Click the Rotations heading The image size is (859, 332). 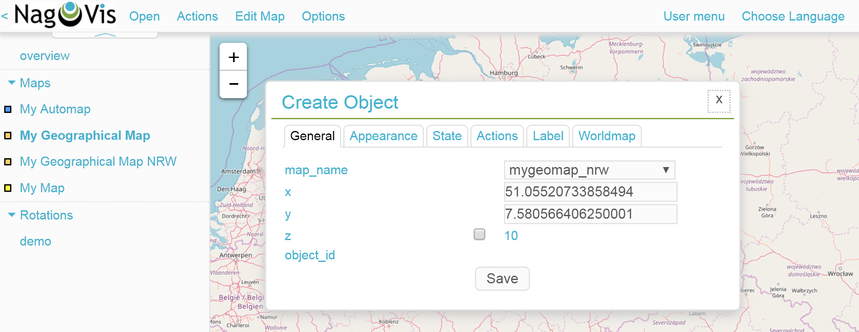pyautogui.click(x=46, y=215)
